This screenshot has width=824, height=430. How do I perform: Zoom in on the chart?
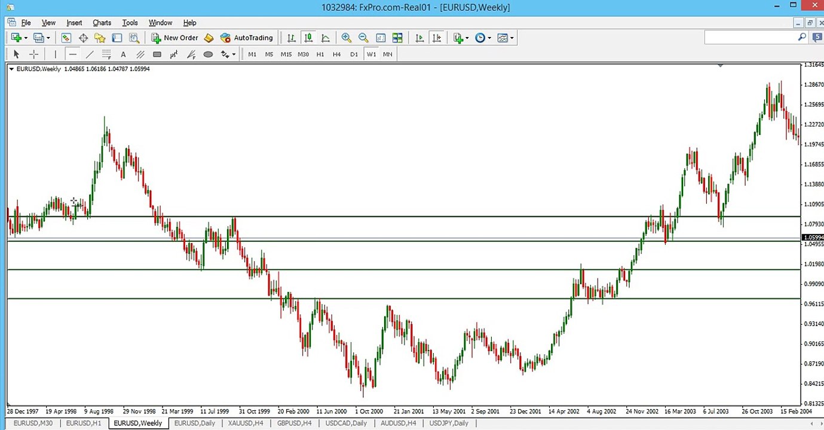click(x=346, y=38)
